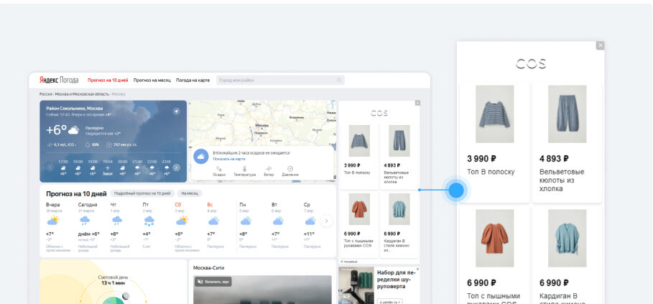
Task: Click COS logo in the small ad
Action: point(379,113)
